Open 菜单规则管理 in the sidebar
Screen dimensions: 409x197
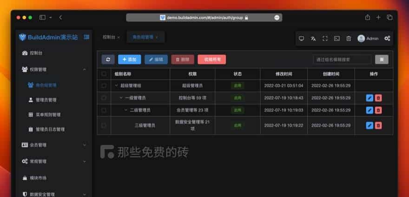(54, 115)
